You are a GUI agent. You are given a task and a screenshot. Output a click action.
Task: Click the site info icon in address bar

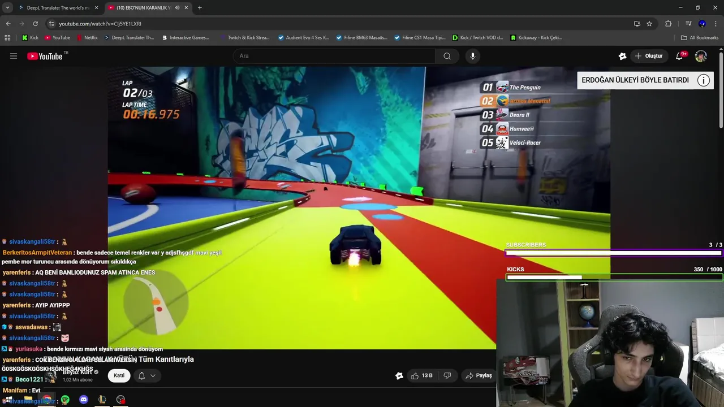(51, 24)
